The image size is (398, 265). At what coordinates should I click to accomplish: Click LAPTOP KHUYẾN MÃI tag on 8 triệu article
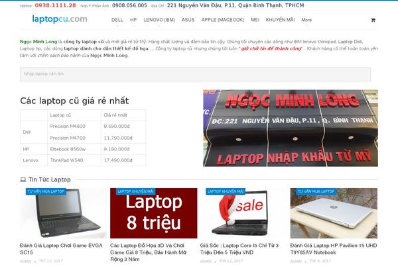pyautogui.click(x=135, y=191)
